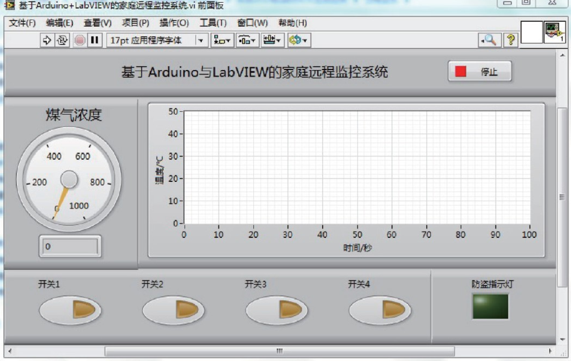Viewport: 571px width, 361px height.
Task: Toggle switch 开关2
Action: tap(173, 310)
